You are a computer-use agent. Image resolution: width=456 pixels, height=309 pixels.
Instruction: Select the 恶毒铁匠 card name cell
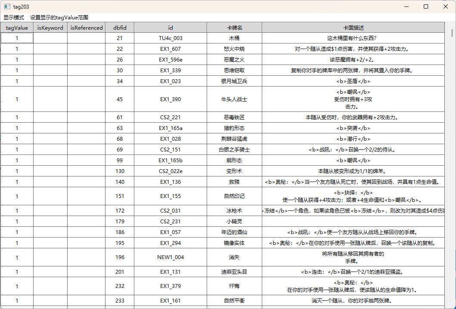coord(234,117)
